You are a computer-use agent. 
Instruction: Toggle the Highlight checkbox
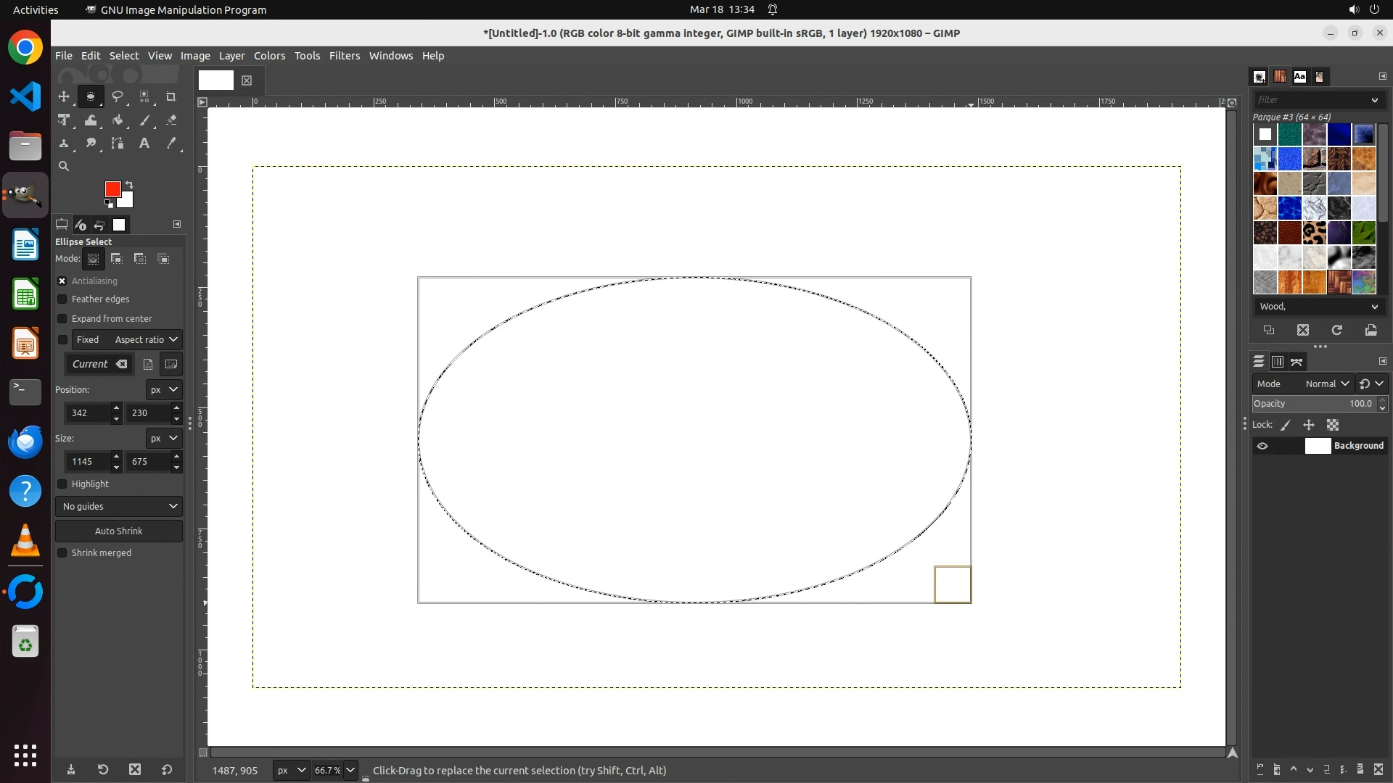click(x=62, y=484)
